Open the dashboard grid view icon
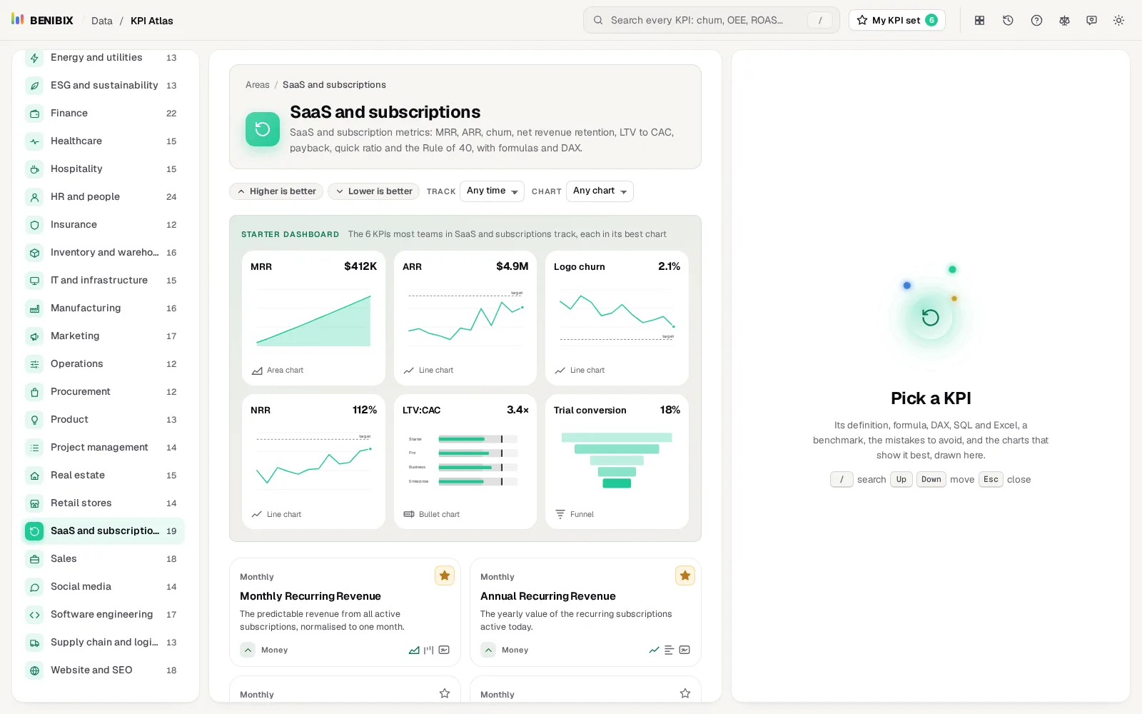 979,21
